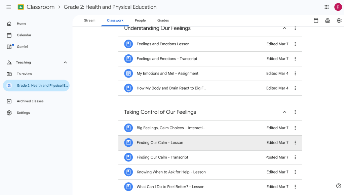344x195 pixels.
Task: Click the help question mark icon
Action: point(339,186)
